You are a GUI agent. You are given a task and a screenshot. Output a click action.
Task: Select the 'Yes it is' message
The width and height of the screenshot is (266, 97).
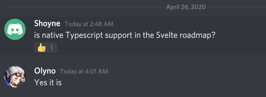click(x=48, y=83)
